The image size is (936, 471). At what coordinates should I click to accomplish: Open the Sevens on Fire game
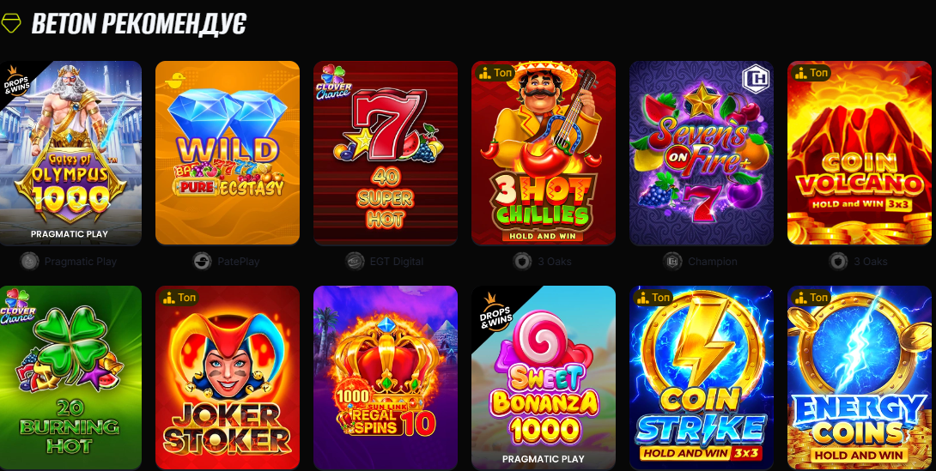click(702, 153)
